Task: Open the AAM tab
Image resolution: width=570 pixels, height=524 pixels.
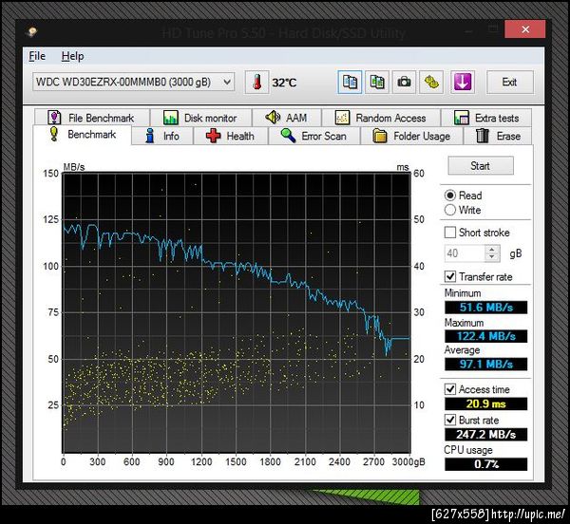Action: 287,118
